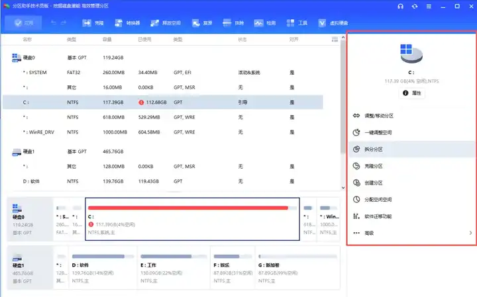Select the D: 软件 block in disk map
The image size is (477, 297).
[103, 267]
